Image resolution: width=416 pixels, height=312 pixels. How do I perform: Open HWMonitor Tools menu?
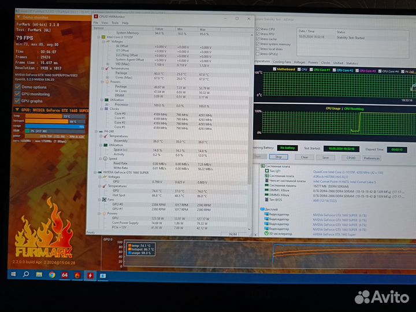pyautogui.click(x=115, y=23)
